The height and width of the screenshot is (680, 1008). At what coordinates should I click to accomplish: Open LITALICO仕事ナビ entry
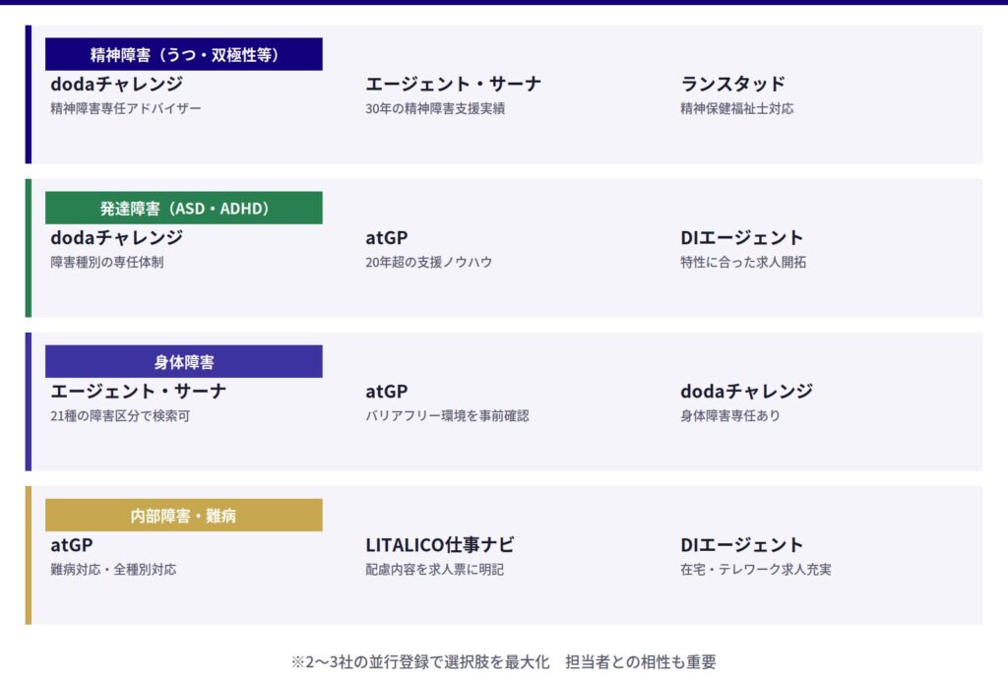(x=440, y=544)
